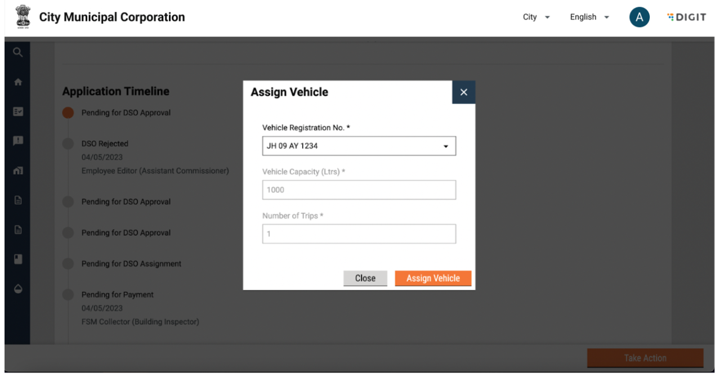
Task: Select the property building icon in the sidebar
Action: (17, 170)
